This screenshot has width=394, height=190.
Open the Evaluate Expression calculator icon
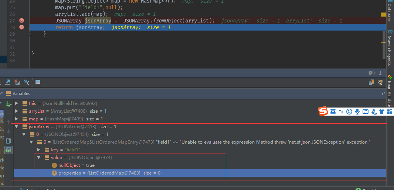(x=38, y=82)
